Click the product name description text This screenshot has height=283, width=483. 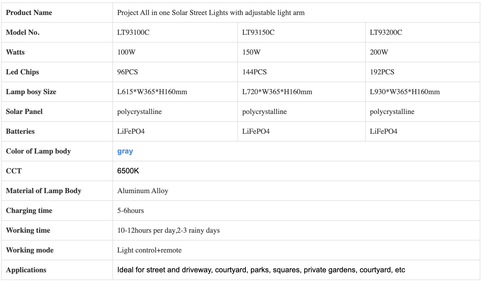211,13
